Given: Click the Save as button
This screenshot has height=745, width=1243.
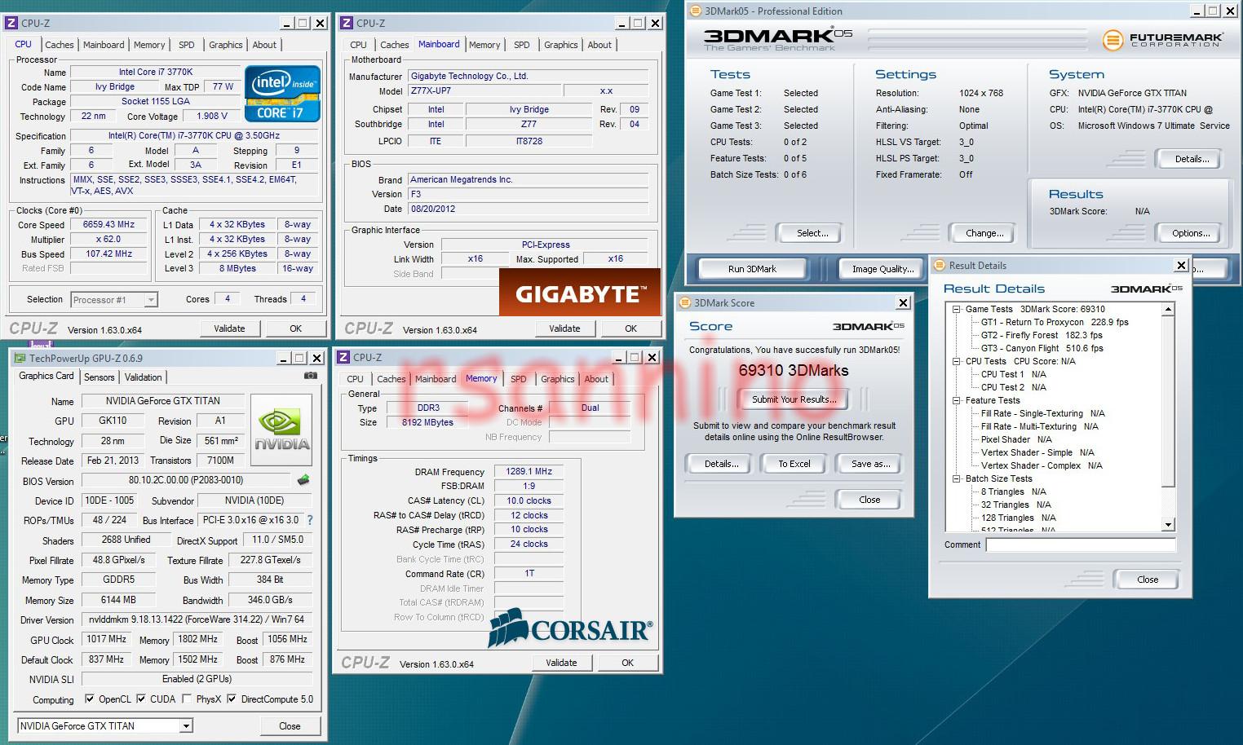Looking at the screenshot, I should pyautogui.click(x=870, y=464).
